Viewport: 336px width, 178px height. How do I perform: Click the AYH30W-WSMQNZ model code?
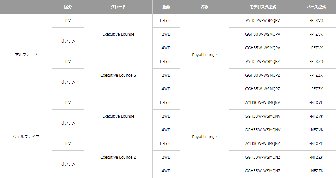(263, 143)
